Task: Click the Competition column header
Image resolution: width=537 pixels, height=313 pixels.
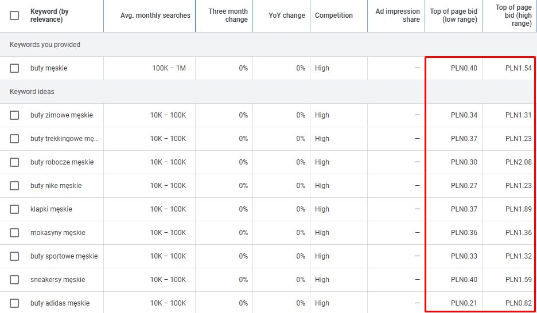Action: [333, 15]
